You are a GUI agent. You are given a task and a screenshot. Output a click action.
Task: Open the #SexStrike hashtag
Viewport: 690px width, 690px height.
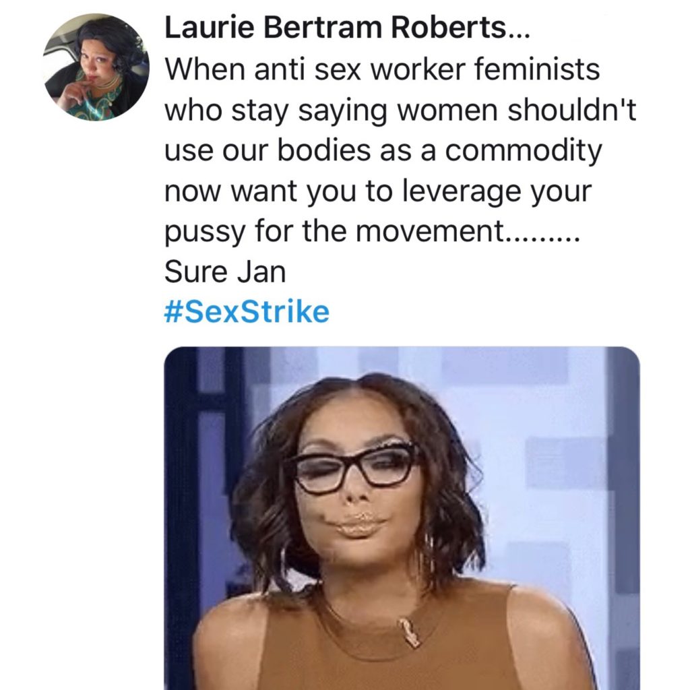tap(247, 312)
